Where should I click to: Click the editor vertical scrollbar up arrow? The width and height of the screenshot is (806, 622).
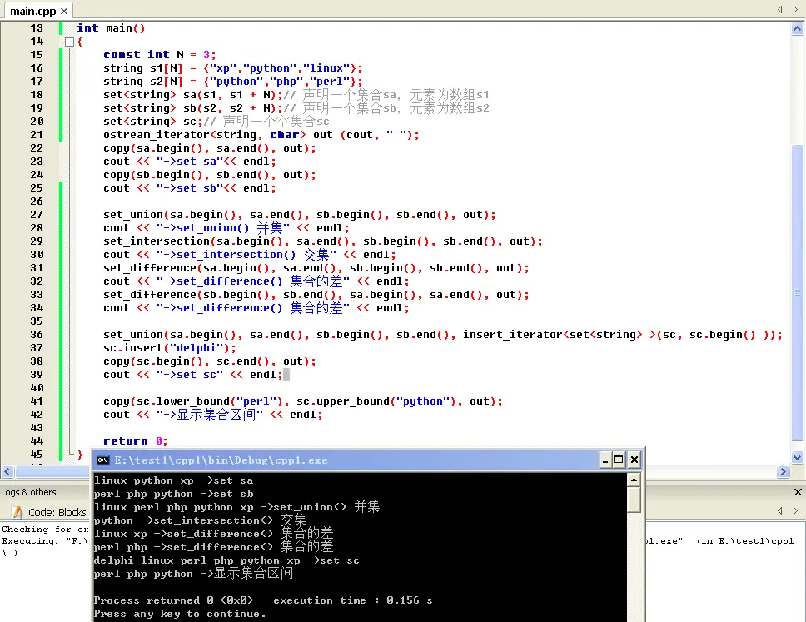click(798, 29)
